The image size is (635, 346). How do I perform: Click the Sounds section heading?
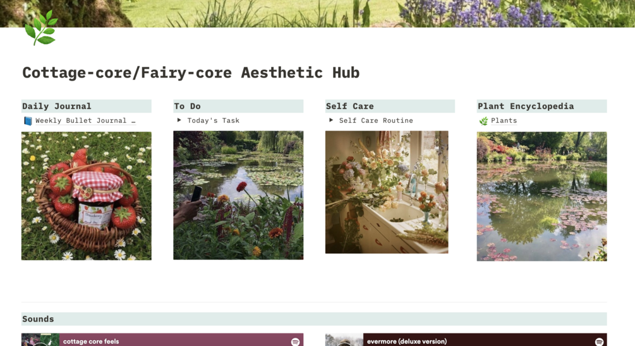[38, 319]
